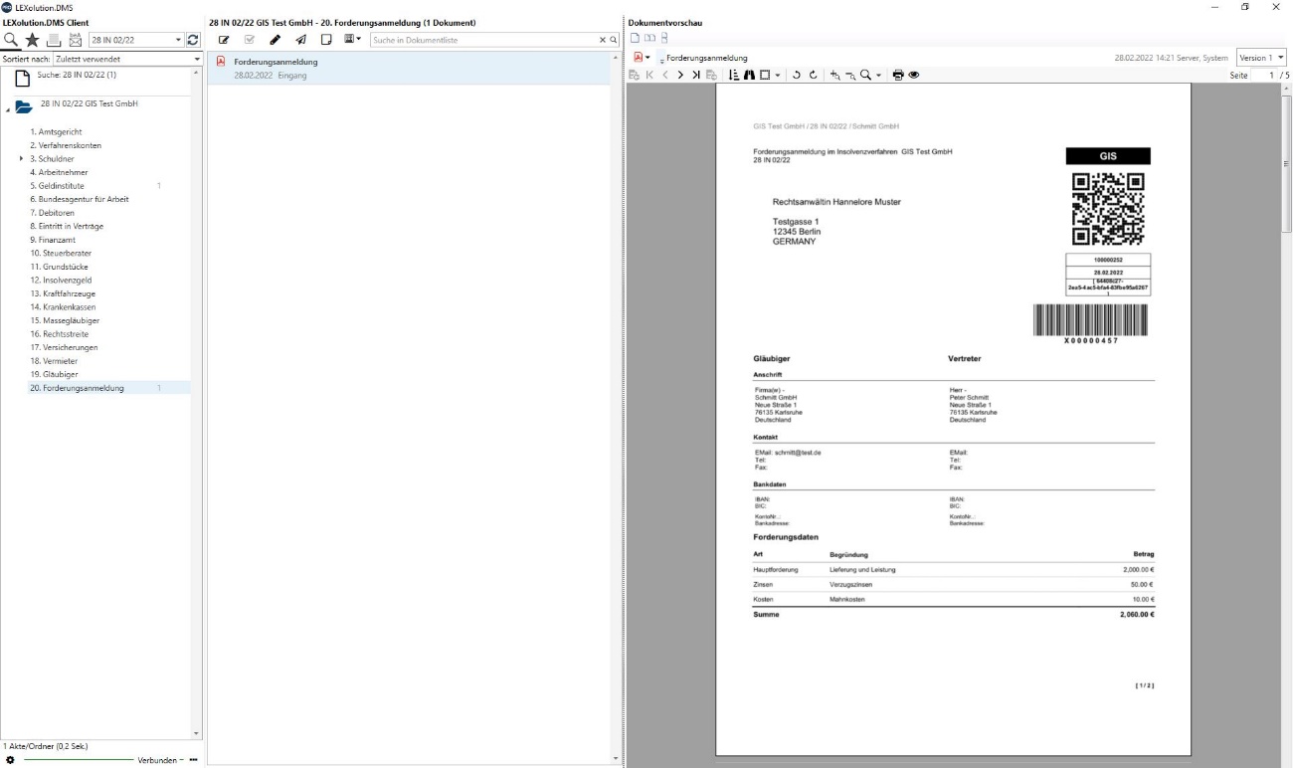Click the 'Verbunden' connection status text

click(157, 760)
